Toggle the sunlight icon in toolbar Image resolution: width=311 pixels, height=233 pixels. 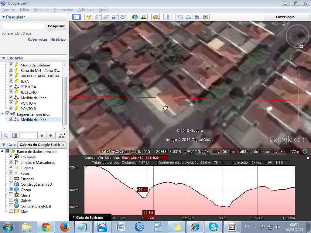tap(143, 17)
